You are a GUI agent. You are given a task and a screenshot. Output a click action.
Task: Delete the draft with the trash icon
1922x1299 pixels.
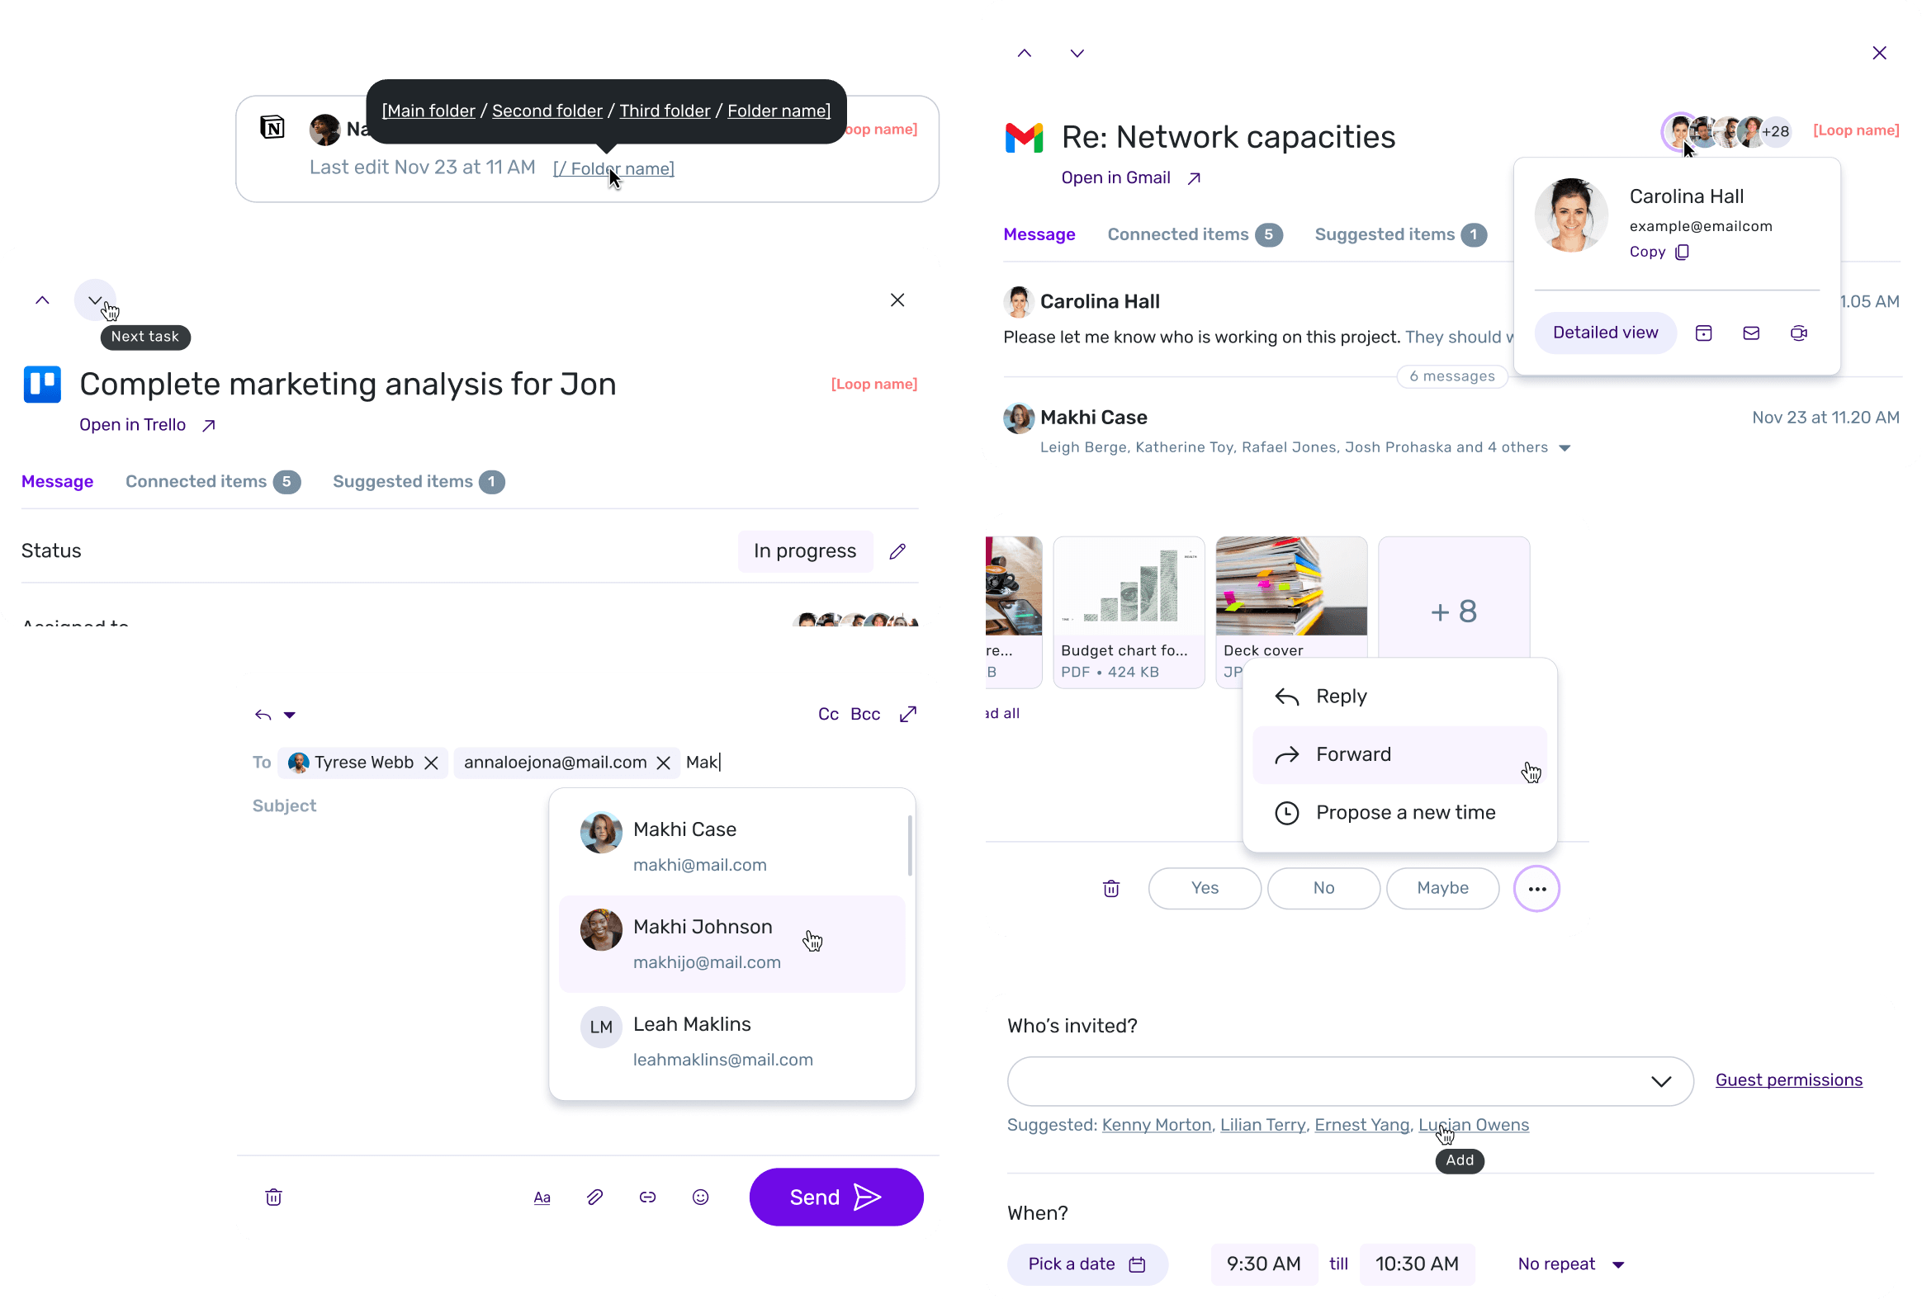click(274, 1197)
